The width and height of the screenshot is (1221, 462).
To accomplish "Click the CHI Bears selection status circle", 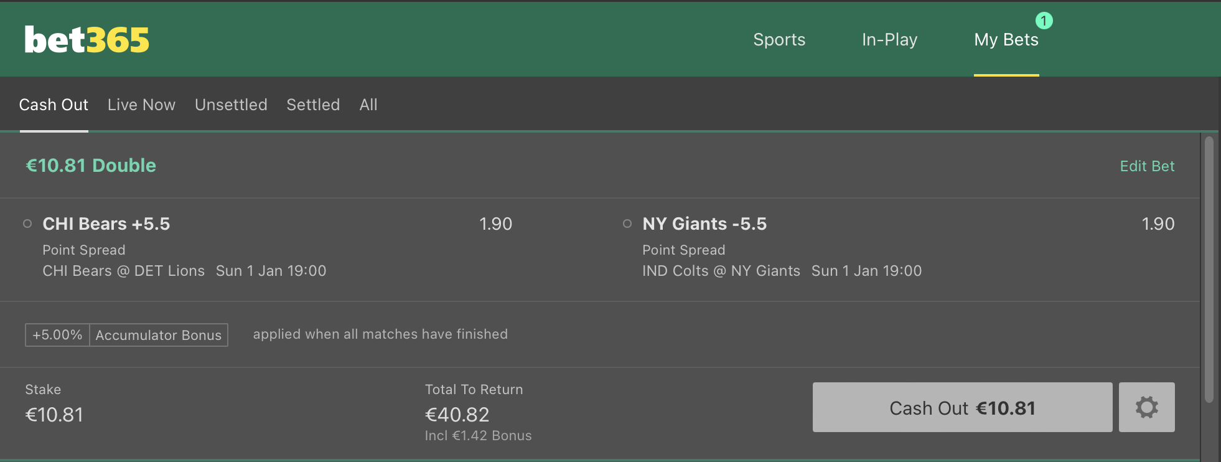I will [27, 224].
